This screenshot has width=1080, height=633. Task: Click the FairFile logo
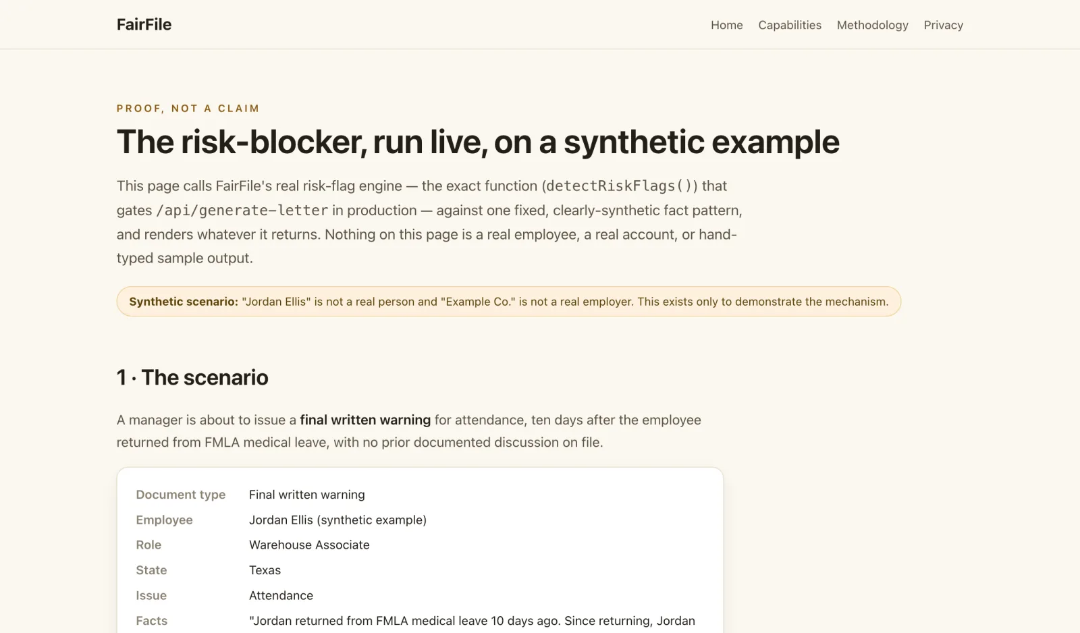pos(144,24)
